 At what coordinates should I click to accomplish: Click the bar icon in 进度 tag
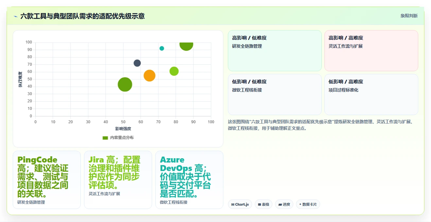pyautogui.click(x=280, y=205)
